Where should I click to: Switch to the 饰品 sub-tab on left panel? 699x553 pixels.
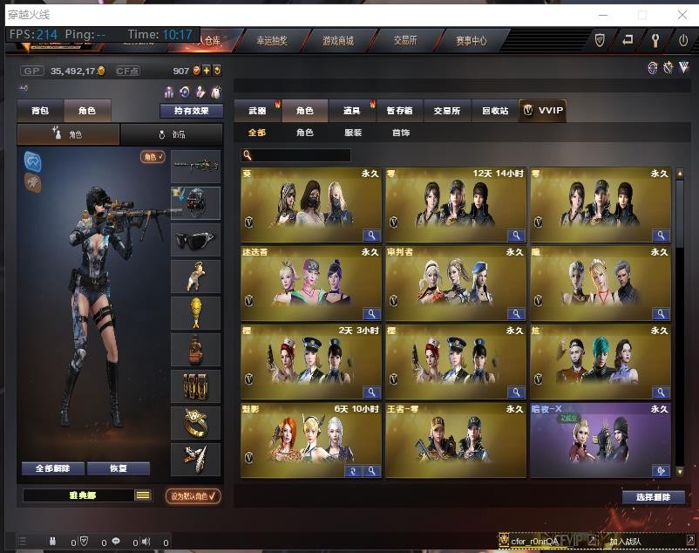[x=172, y=134]
